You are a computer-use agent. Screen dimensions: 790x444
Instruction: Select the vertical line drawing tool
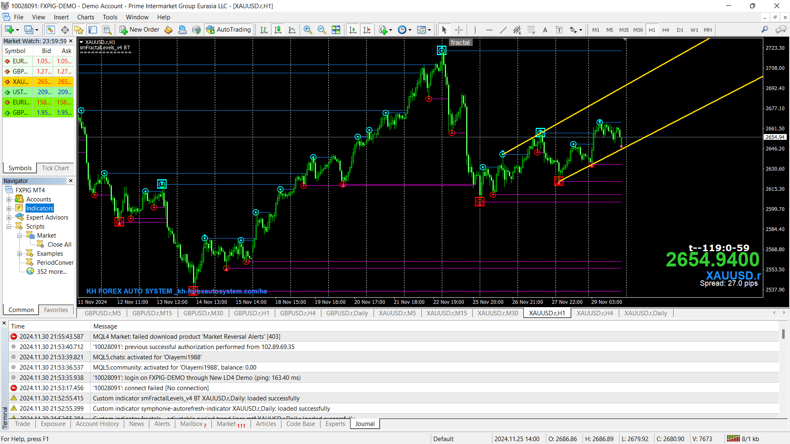tap(475, 30)
